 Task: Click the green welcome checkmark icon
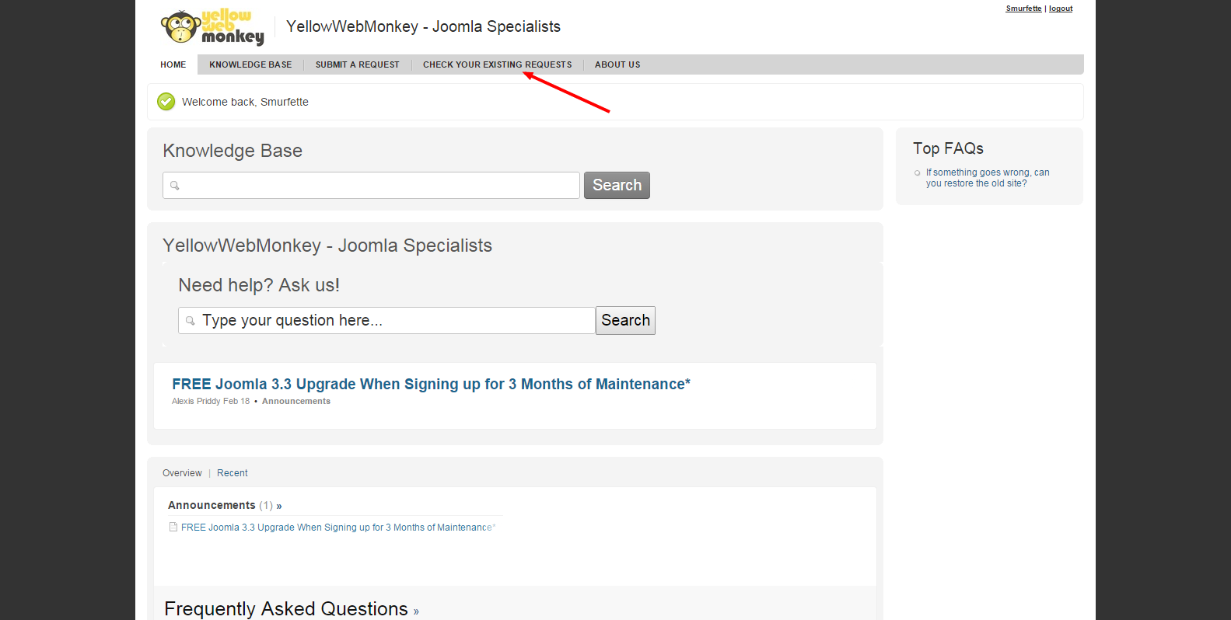point(166,102)
